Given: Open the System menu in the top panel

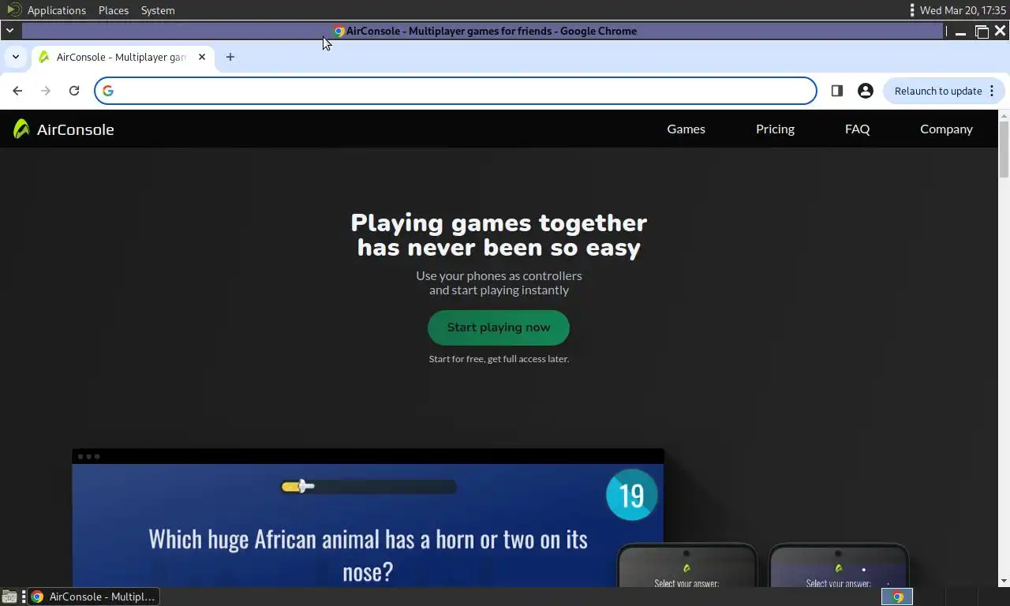Looking at the screenshot, I should (158, 10).
